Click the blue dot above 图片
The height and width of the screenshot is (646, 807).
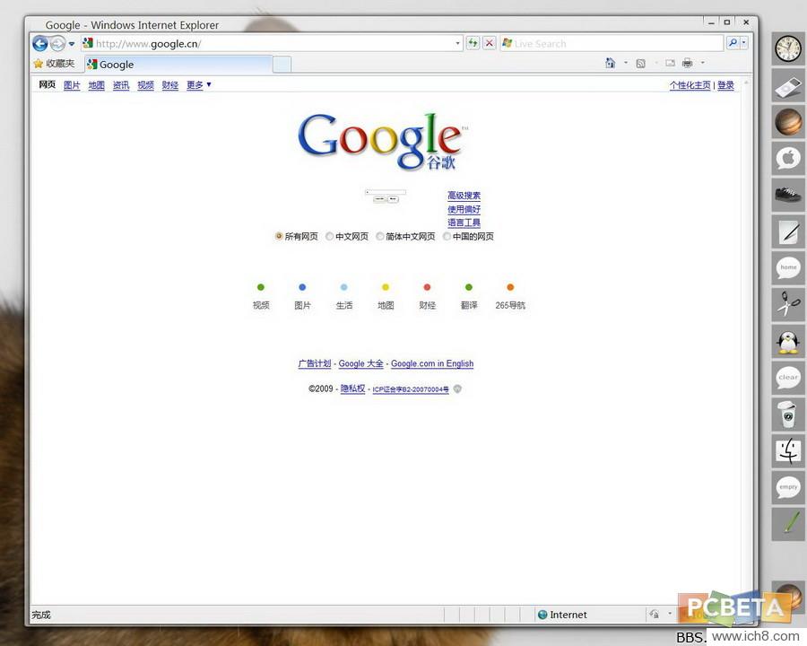point(302,287)
